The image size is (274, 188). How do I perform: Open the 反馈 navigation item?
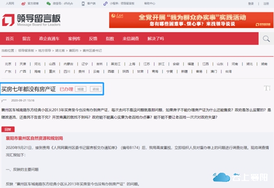pyautogui.click(x=93, y=39)
